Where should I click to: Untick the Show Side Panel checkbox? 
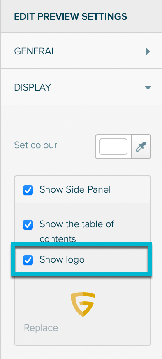pyautogui.click(x=28, y=190)
